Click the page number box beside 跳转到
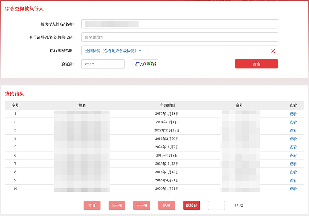The image size is (309, 216). click(x=216, y=205)
